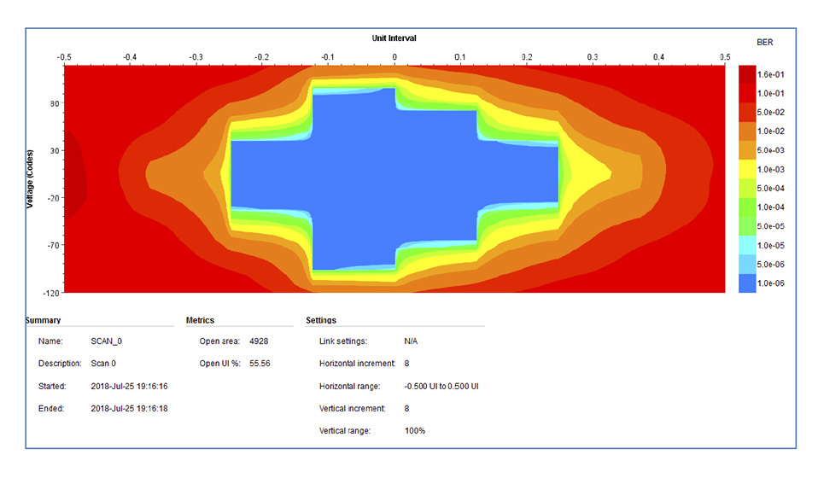Click the 1.0e-04 green BER legend swatch

(x=746, y=207)
